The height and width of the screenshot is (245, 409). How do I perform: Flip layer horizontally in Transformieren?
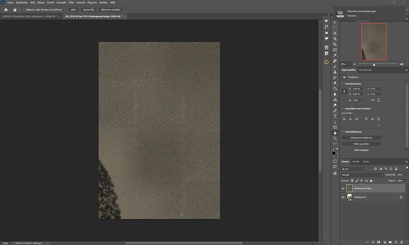tap(372, 100)
